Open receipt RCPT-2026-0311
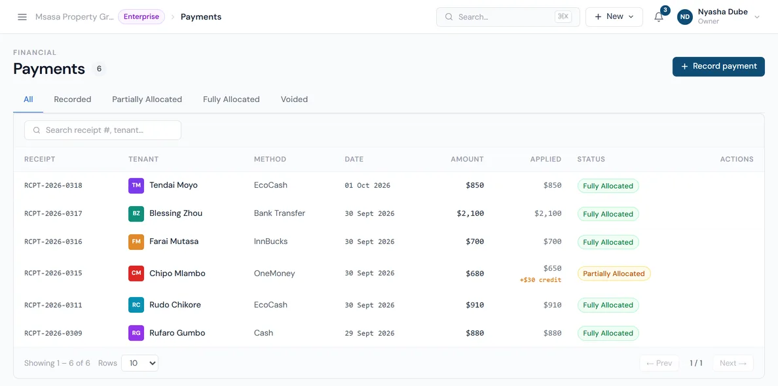Image resolution: width=778 pixels, height=386 pixels. tap(53, 306)
